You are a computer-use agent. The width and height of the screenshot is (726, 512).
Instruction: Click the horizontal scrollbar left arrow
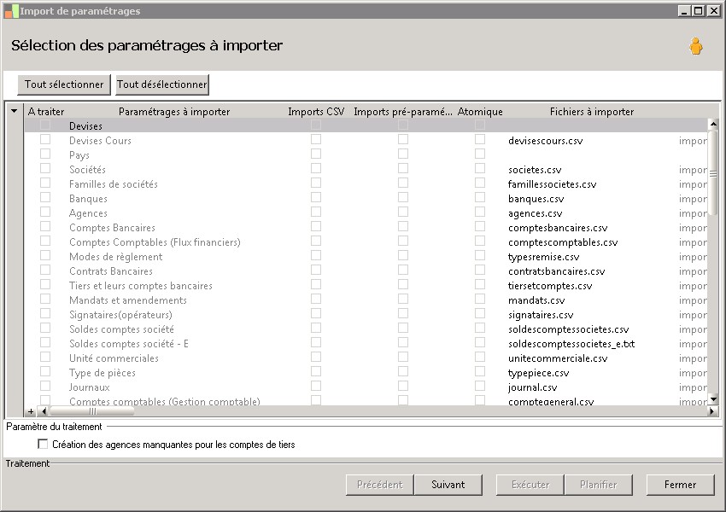coord(44,411)
